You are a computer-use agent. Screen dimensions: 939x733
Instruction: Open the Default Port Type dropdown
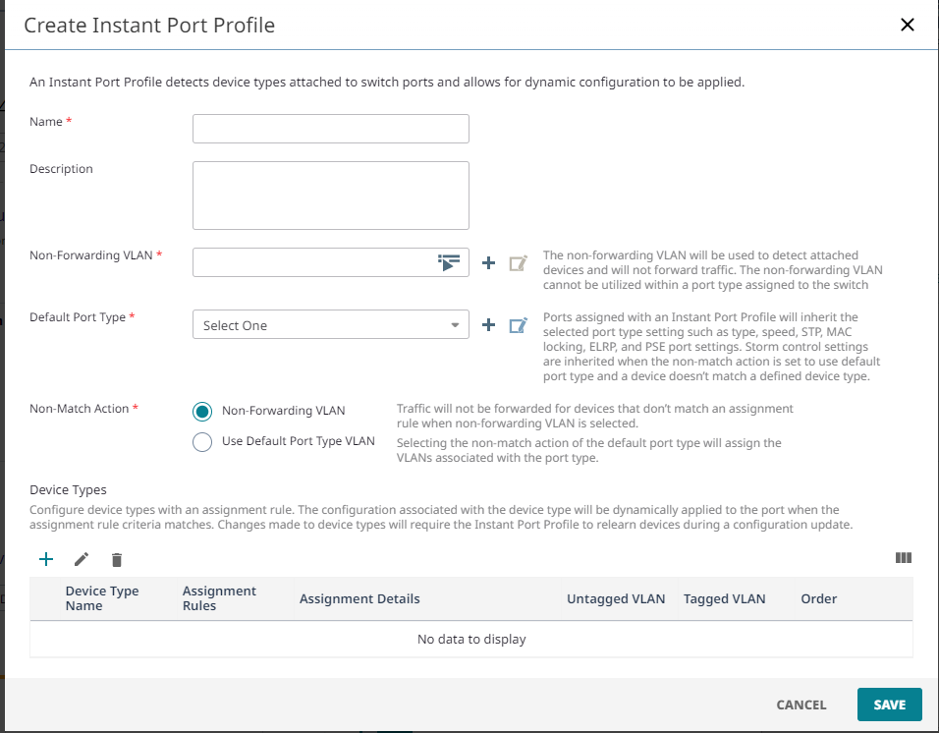click(331, 325)
